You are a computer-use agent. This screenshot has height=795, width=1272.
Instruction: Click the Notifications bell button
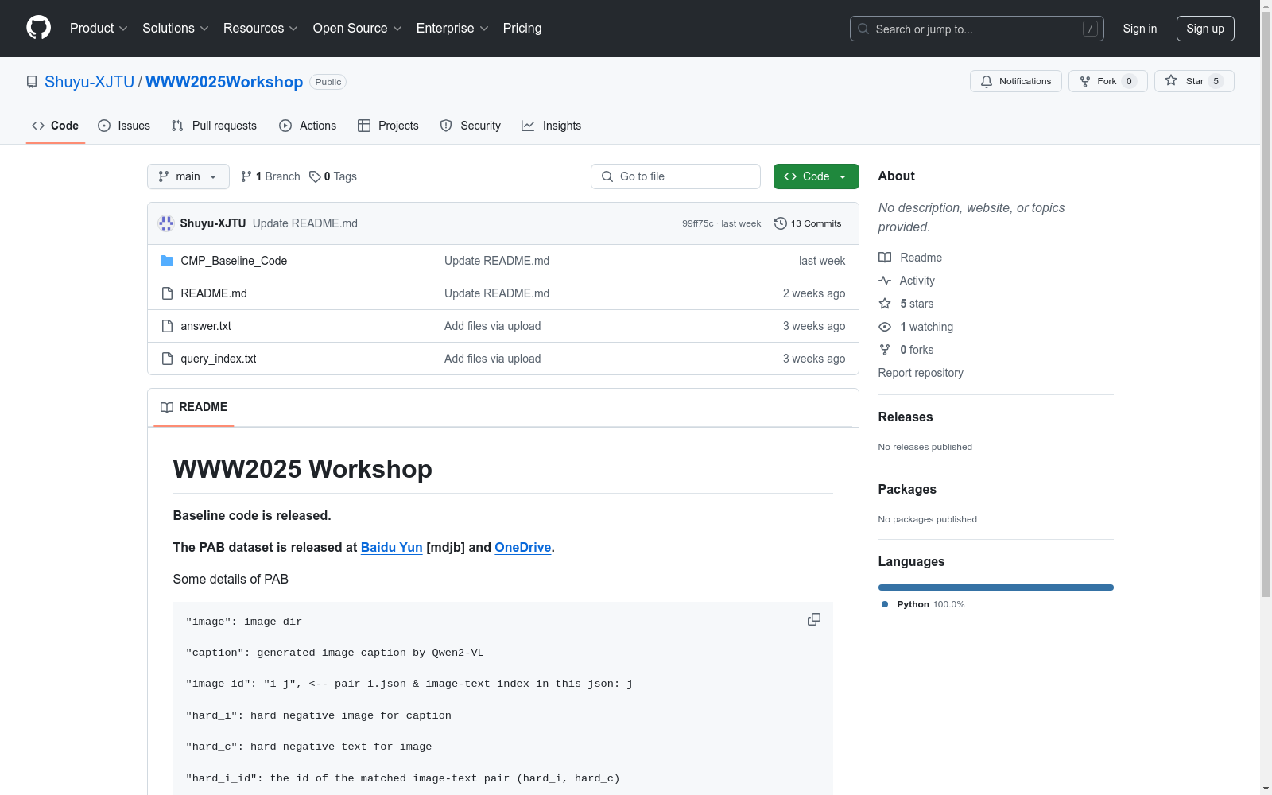click(x=1016, y=81)
